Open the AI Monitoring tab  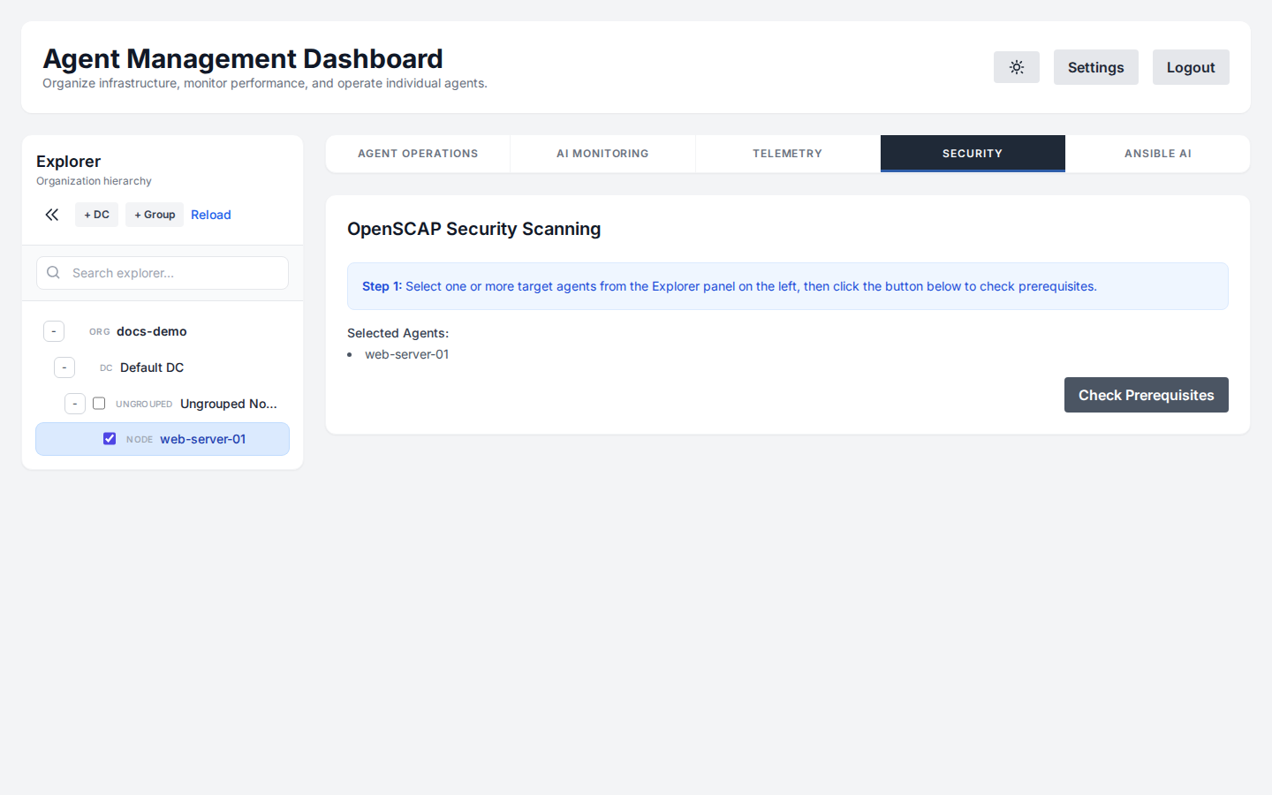click(602, 154)
